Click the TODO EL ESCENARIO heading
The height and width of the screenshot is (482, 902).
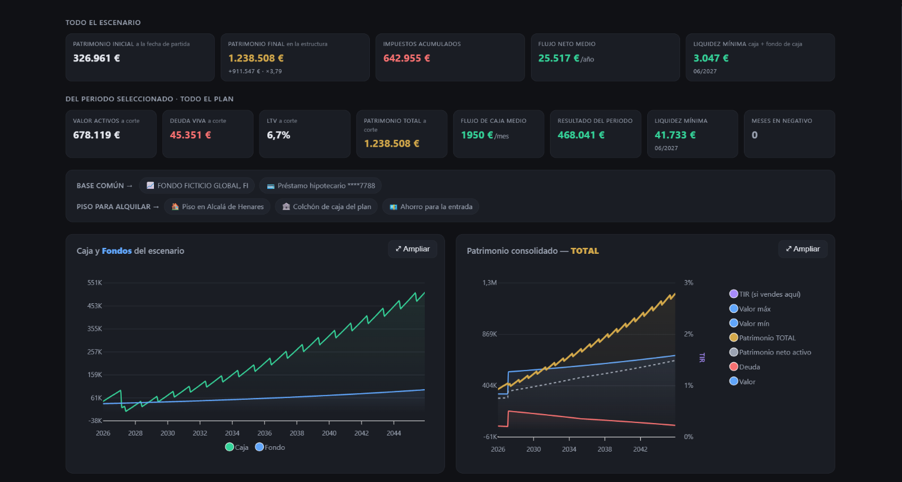click(x=103, y=23)
